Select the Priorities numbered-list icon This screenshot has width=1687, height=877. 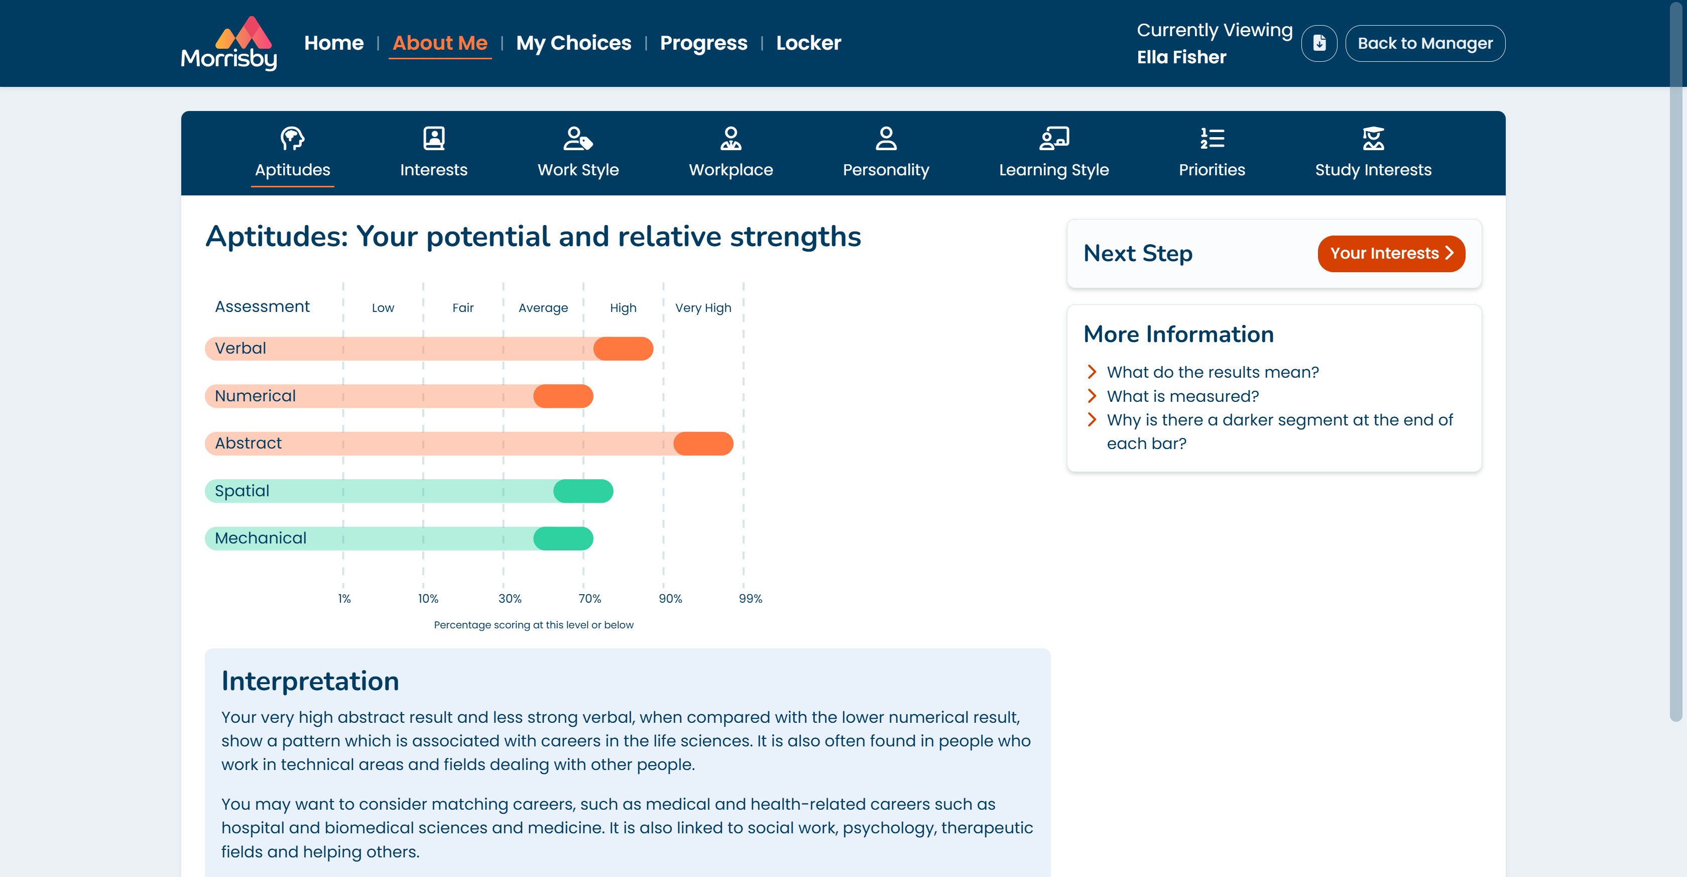click(1212, 138)
